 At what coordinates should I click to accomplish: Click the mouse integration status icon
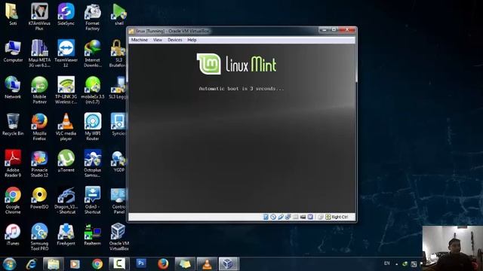[320, 217]
